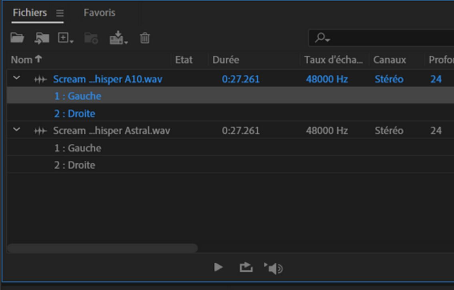Click the Profo... column header
454x290 pixels.
coord(441,60)
